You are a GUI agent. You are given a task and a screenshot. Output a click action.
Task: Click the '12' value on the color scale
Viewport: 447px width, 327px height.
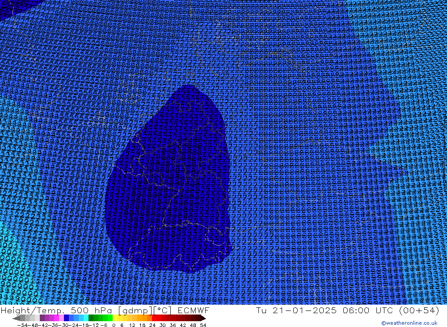132,325
